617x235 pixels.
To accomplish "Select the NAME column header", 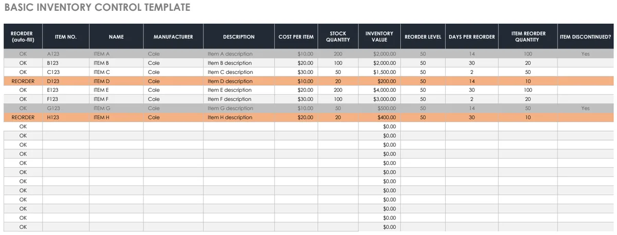I will [116, 36].
